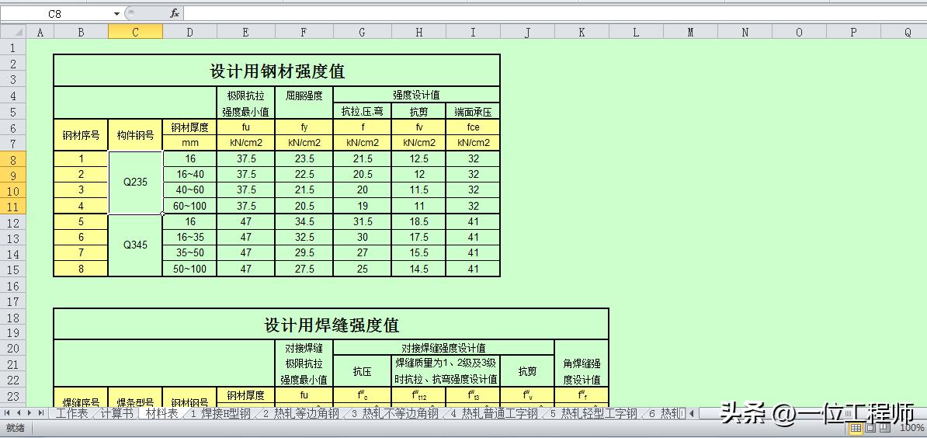The height and width of the screenshot is (438, 927).
Task: Go to last sheet tab arrow
Action: point(41,412)
